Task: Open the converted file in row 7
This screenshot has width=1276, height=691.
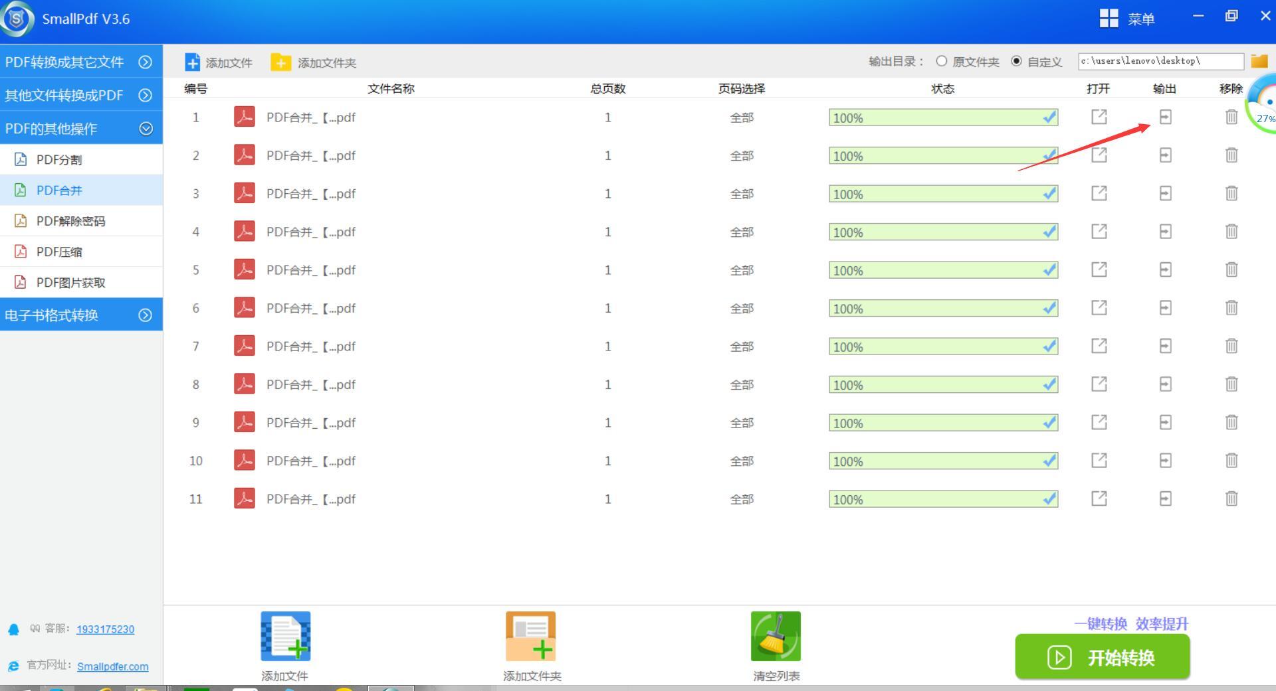Action: click(1099, 346)
